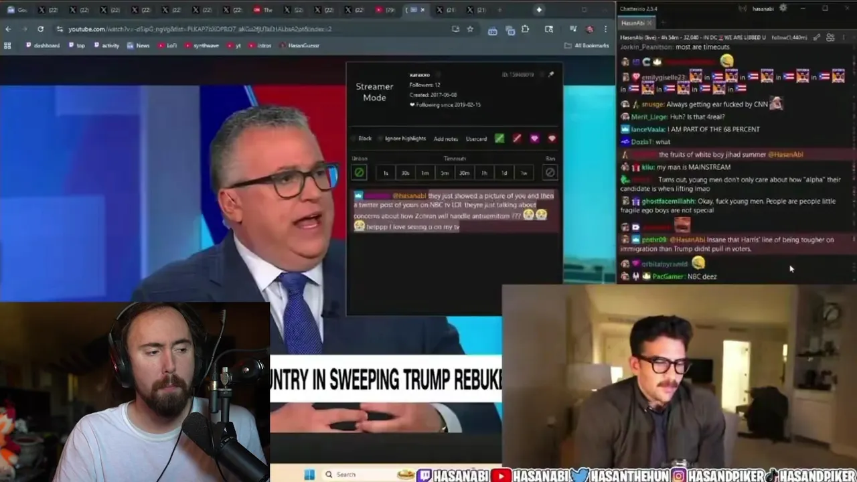The height and width of the screenshot is (482, 857).
Task: Select the 30s timeout button
Action: point(405,173)
